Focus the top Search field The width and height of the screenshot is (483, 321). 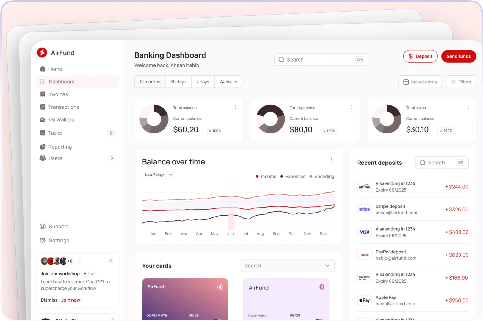(321, 60)
